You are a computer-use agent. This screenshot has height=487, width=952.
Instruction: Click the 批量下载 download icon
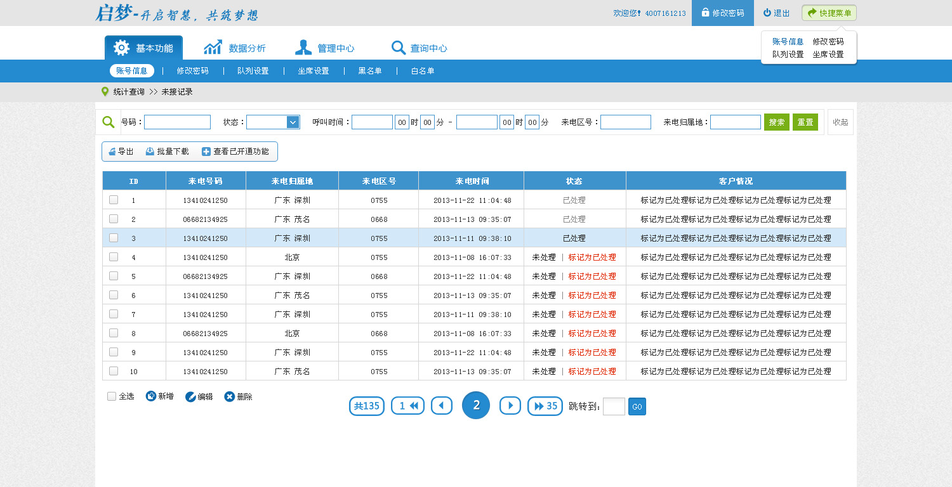[150, 152]
